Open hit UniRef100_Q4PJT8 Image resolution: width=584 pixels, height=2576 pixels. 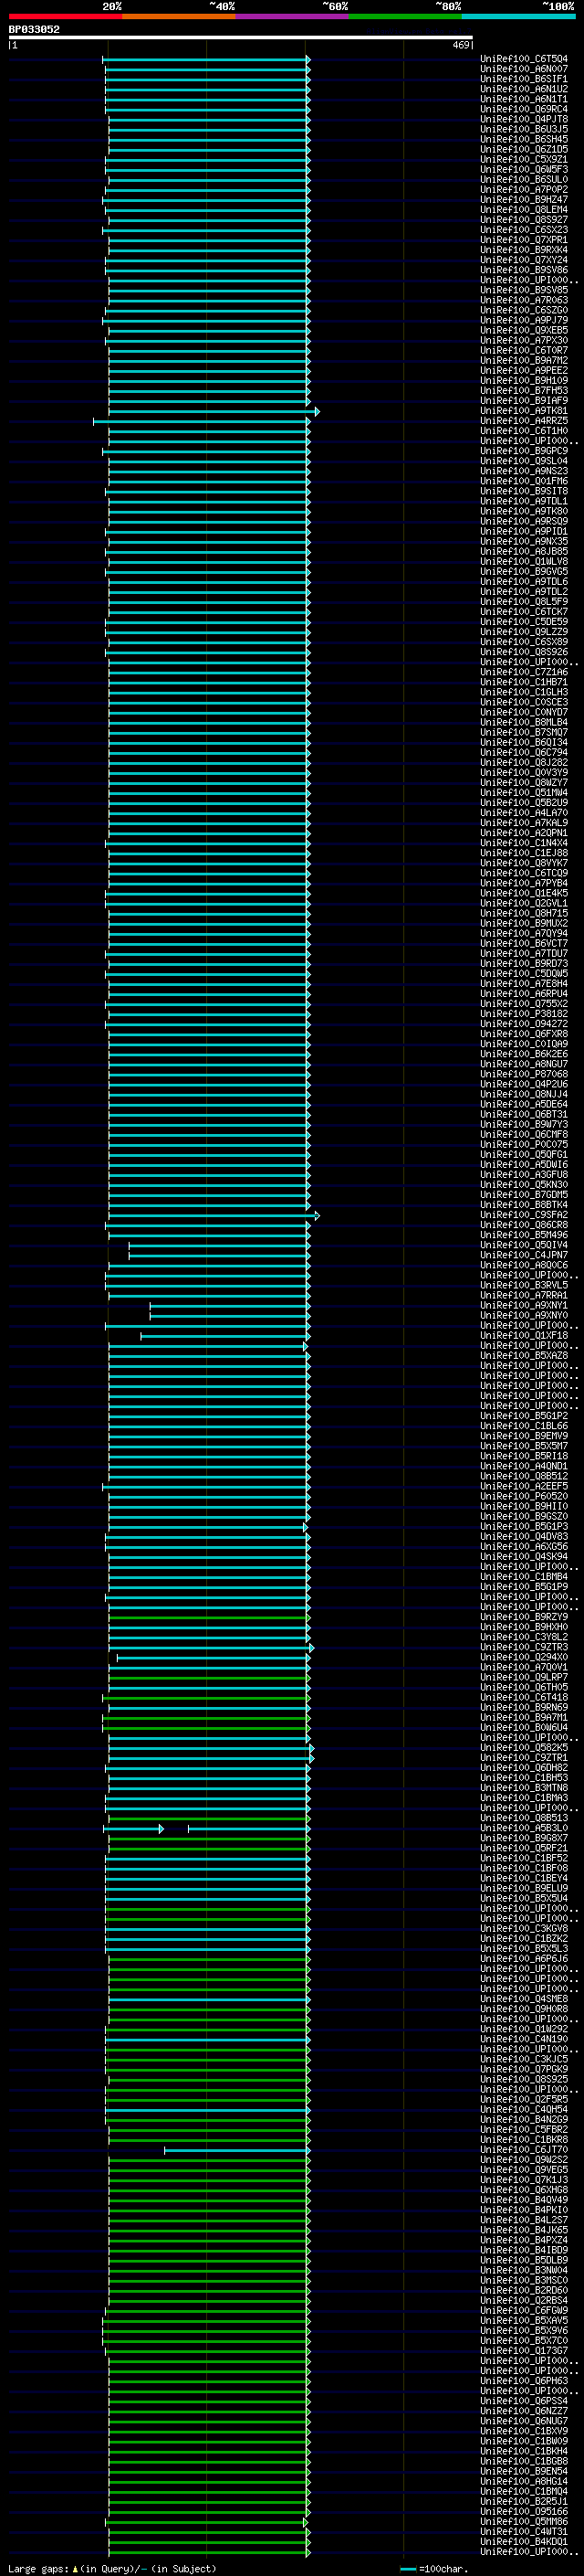[524, 119]
